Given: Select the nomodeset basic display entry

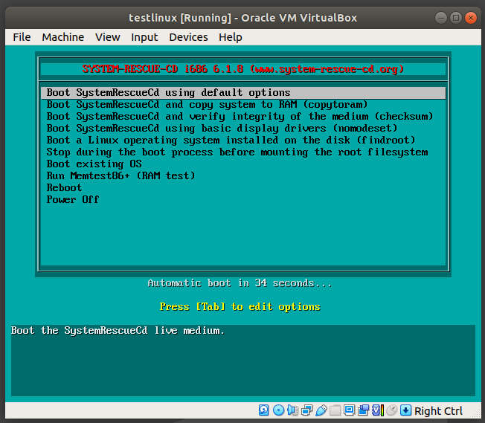Looking at the screenshot, I should click(243, 129).
